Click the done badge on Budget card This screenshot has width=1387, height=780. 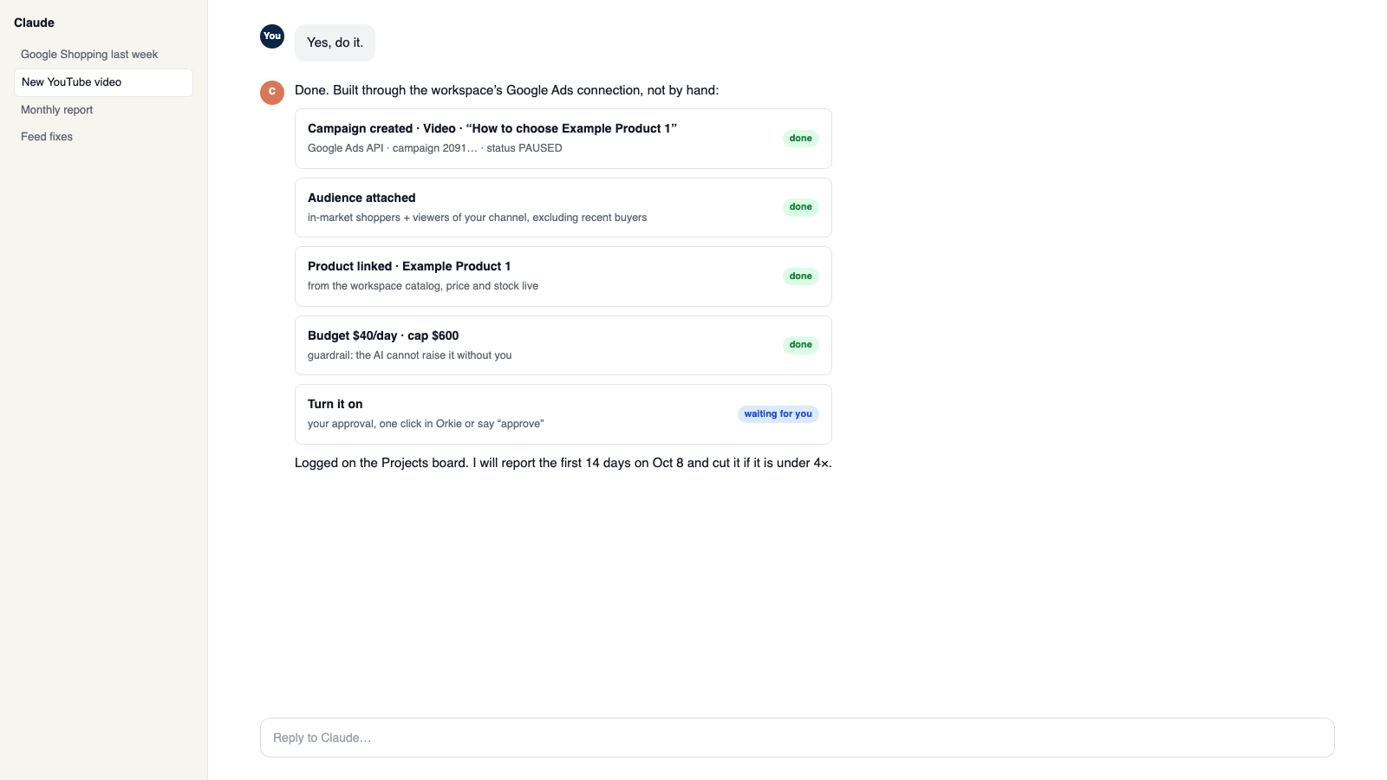(x=800, y=345)
